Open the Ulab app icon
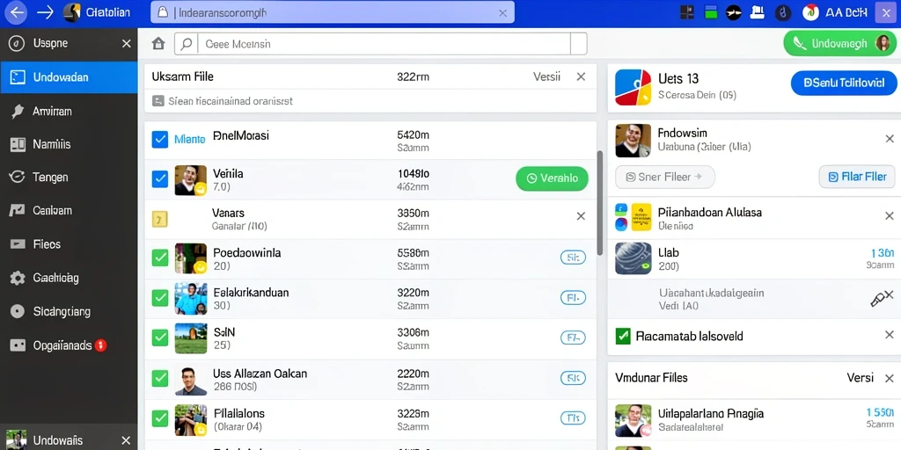This screenshot has height=450, width=901. (x=633, y=258)
